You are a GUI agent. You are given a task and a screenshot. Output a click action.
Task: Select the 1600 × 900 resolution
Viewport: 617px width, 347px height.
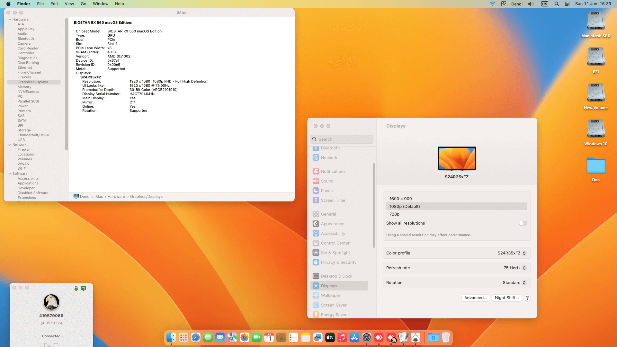pyautogui.click(x=457, y=199)
